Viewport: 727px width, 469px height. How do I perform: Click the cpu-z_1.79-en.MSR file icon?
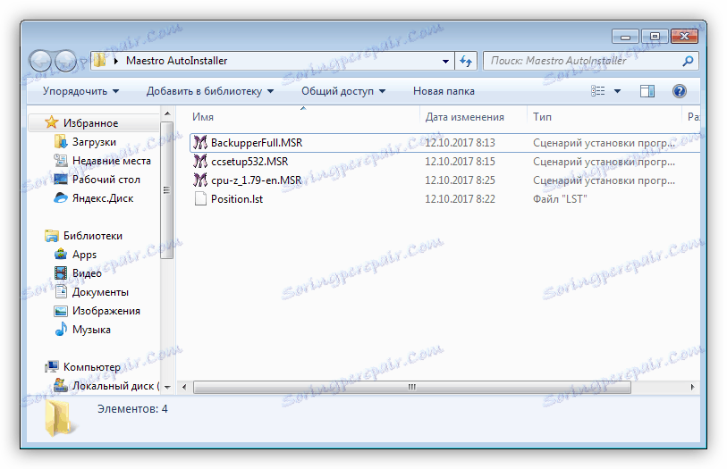[x=199, y=180]
